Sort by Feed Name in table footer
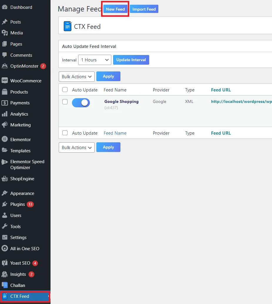The width and height of the screenshot is (272, 304). (115, 133)
